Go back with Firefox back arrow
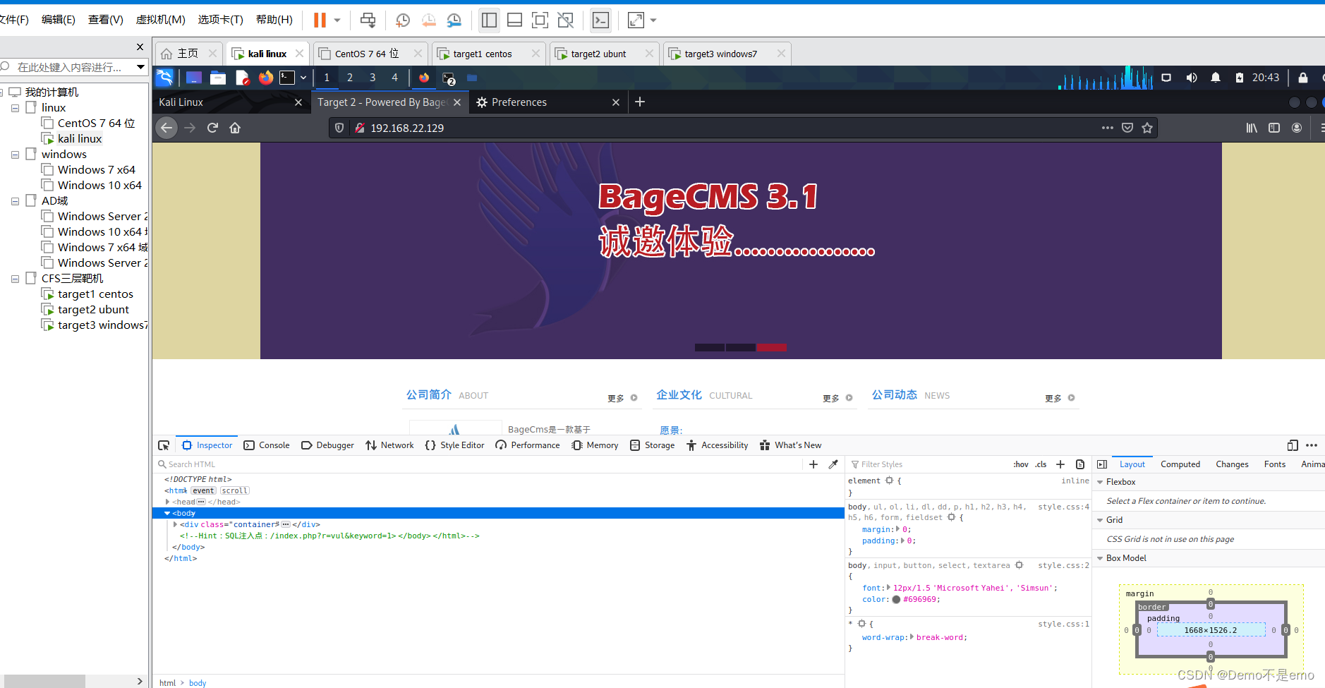The width and height of the screenshot is (1325, 688). pos(167,128)
